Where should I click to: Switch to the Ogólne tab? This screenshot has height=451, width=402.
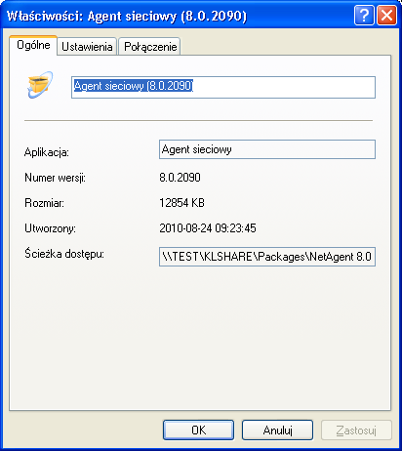pos(33,45)
